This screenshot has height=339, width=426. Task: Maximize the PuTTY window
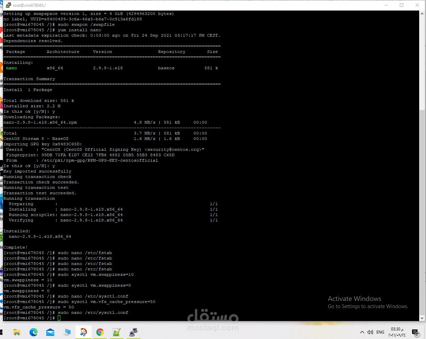(402, 5)
